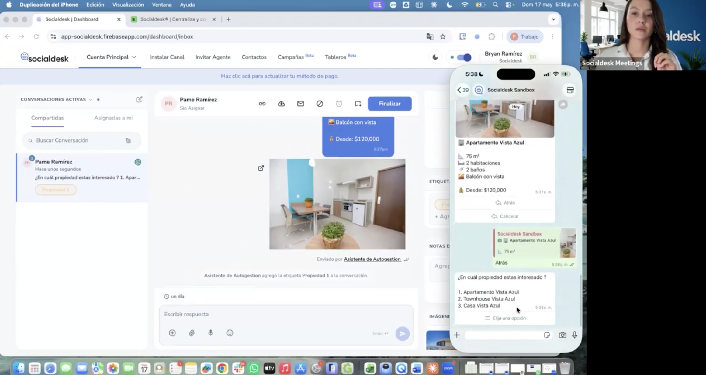
Task: Click filter icon in Buscar Conversación field
Action: (x=128, y=140)
